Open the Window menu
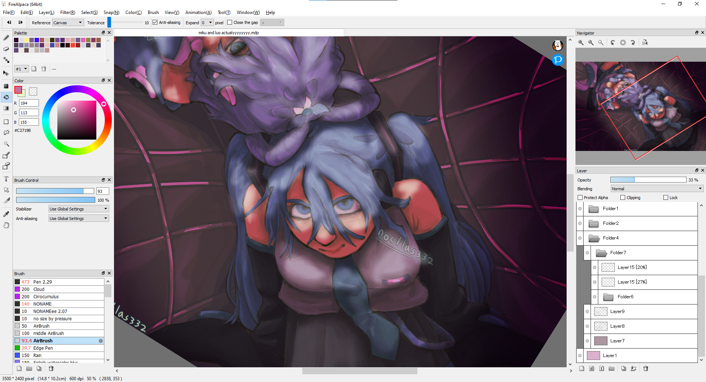The image size is (706, 382). click(248, 12)
